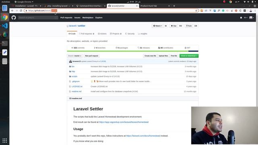This screenshot has height=145, width=258.
Task: Open the new Chrome tab button
Action: [x=174, y=6]
